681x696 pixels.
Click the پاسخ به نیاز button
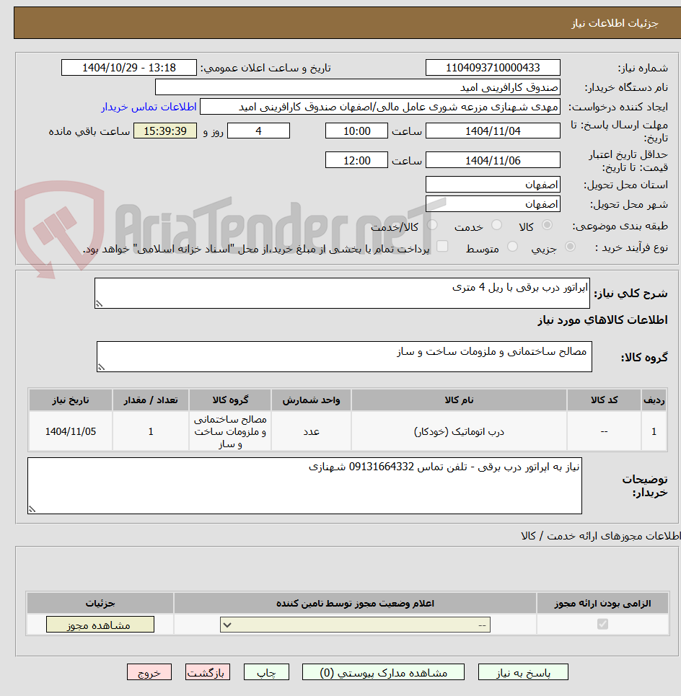coord(523,672)
